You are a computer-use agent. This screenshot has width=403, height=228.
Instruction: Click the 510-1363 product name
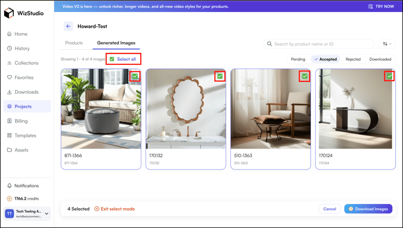click(243, 156)
